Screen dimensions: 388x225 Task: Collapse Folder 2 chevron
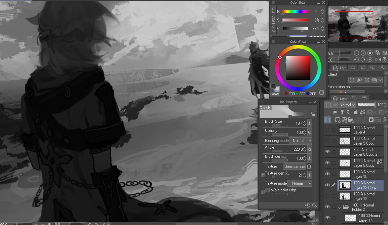[x=340, y=208]
